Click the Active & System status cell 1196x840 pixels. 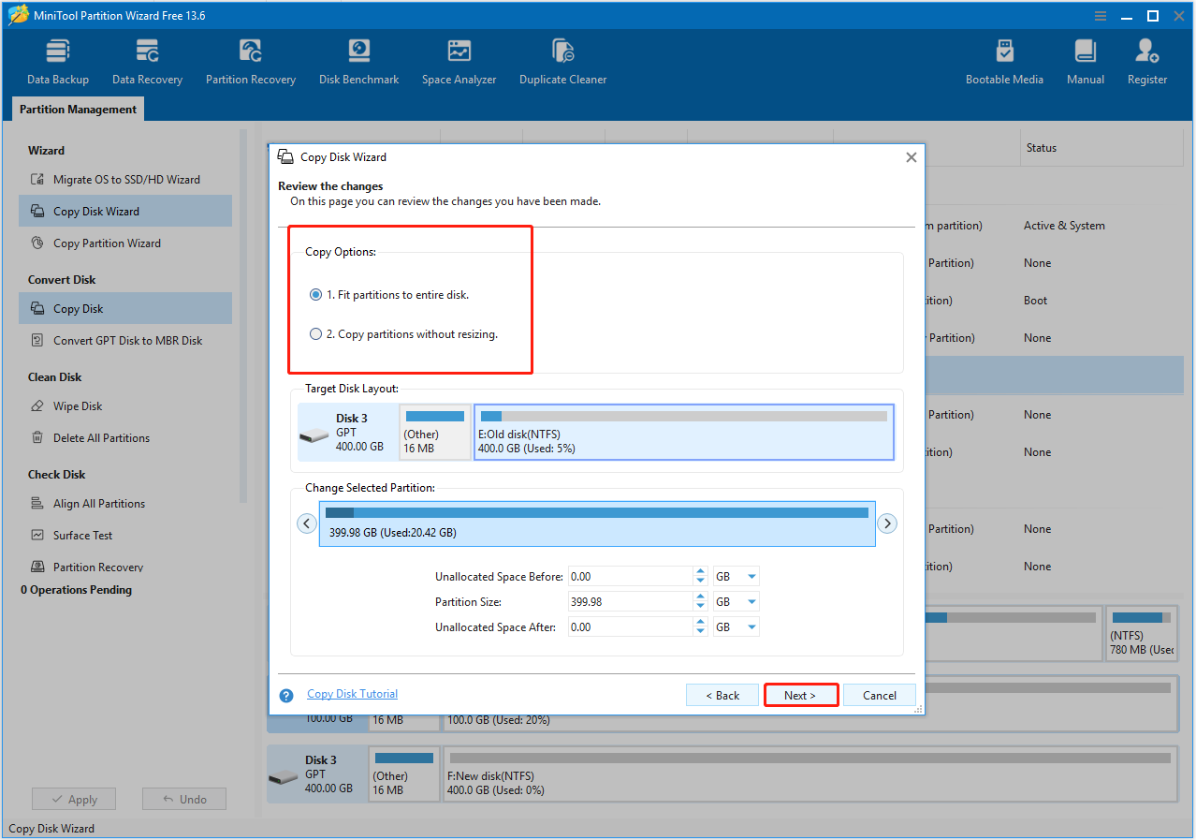[x=1064, y=226]
